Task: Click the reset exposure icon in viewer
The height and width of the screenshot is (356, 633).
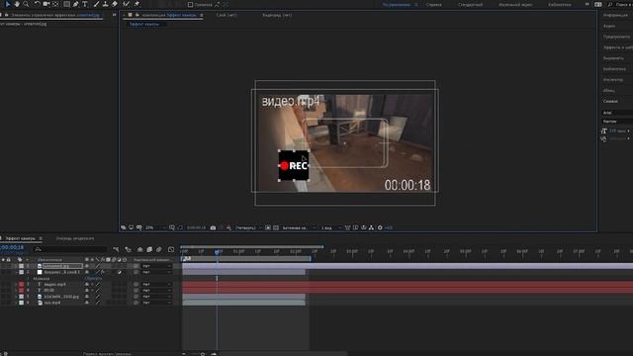Action: tap(380, 227)
